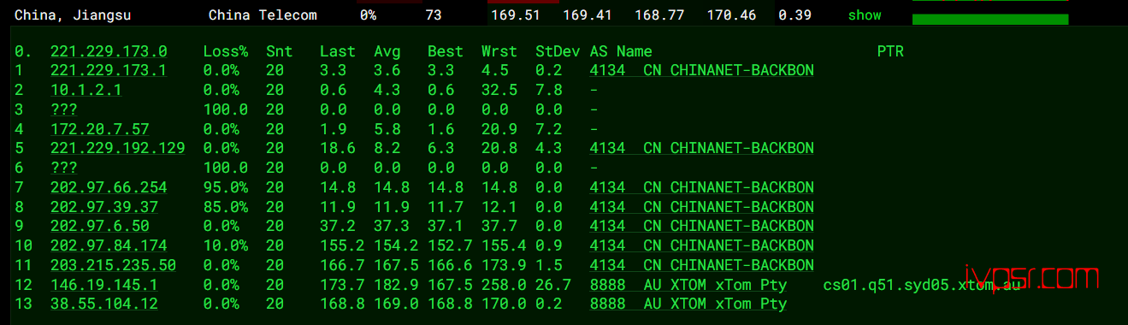Click the Wrst column header

pyautogui.click(x=499, y=51)
